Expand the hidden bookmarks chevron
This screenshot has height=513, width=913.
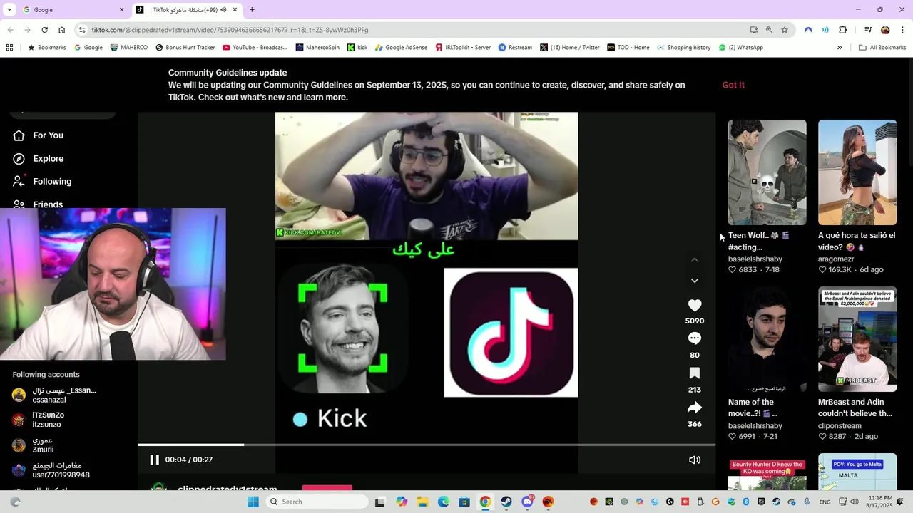pyautogui.click(x=840, y=48)
